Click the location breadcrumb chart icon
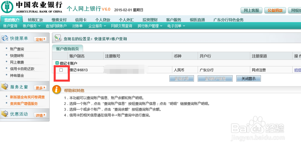Screen dimensions: 301x148 pyautogui.click(x=57, y=38)
